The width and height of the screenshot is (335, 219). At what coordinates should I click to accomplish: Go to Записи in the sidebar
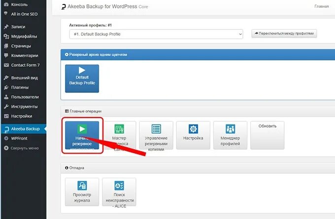click(23, 27)
